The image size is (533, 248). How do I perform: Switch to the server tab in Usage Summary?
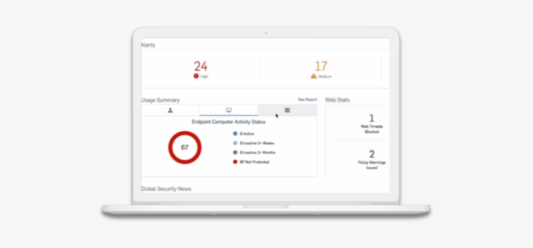pyautogui.click(x=287, y=110)
